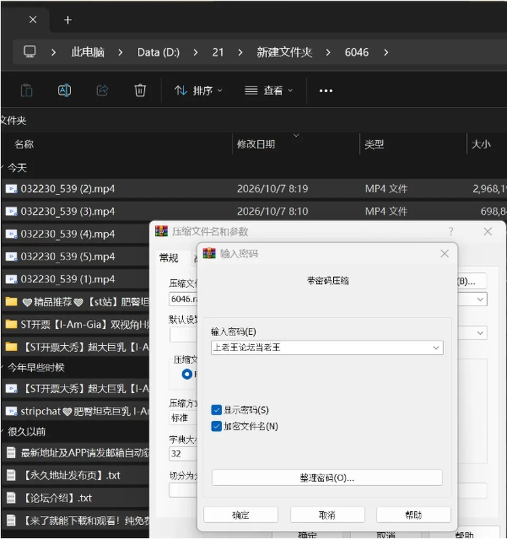Sort by the 类型 column header
This screenshot has height=539, width=507.
coord(374,144)
